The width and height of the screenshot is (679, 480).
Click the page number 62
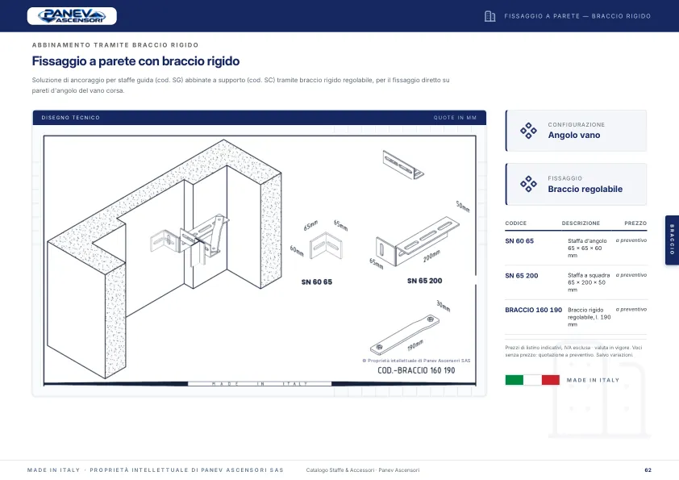coord(648,470)
